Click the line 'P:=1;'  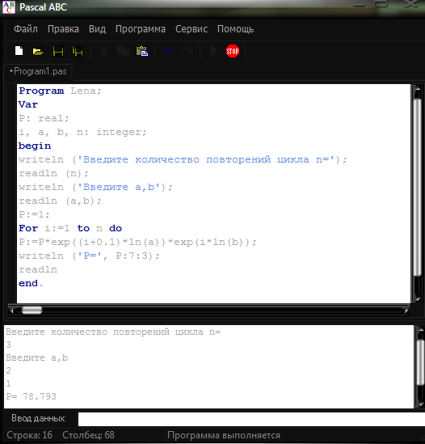coord(34,214)
